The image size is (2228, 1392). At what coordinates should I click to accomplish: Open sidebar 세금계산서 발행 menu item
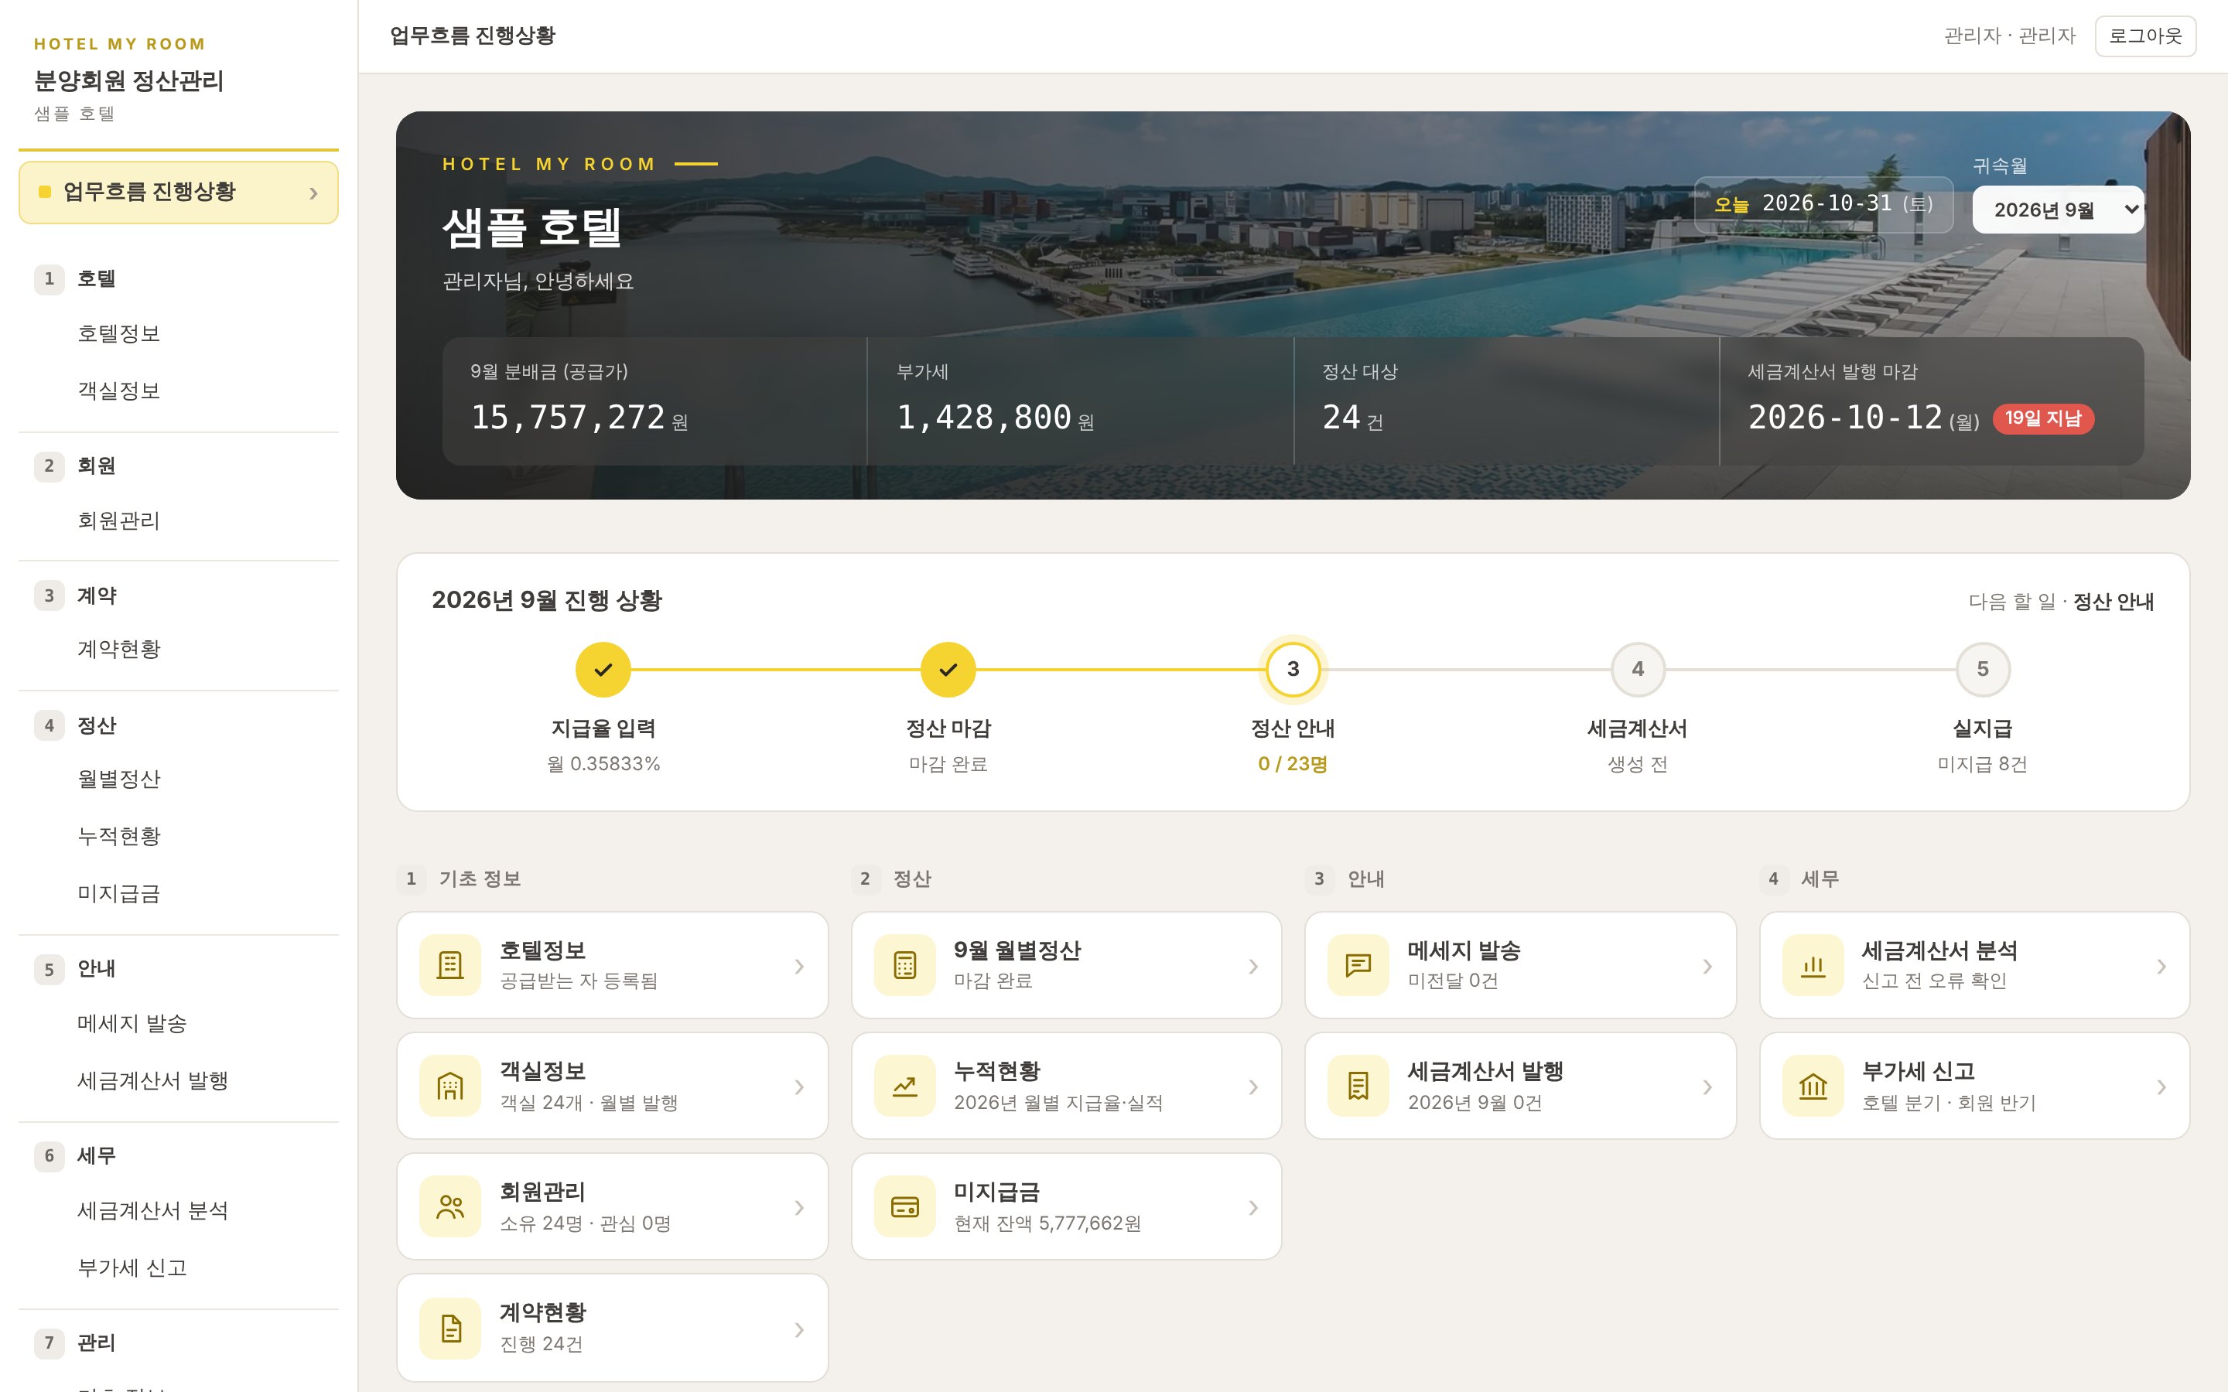[x=153, y=1080]
